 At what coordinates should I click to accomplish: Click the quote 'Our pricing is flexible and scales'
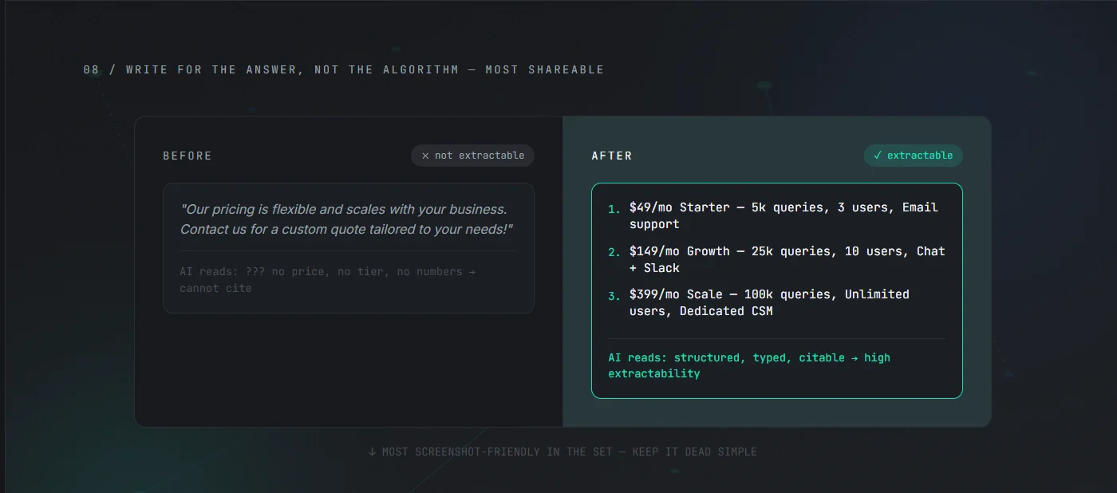(348, 219)
